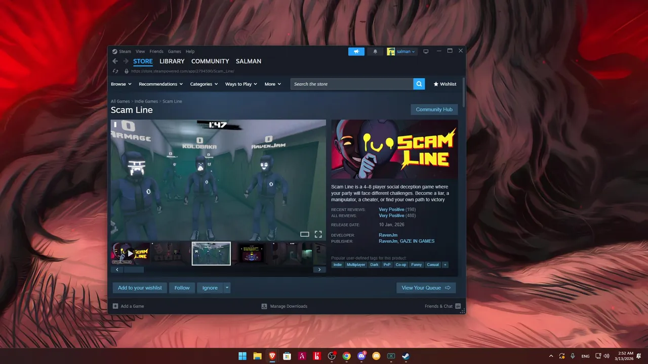Open the Help menu
The height and width of the screenshot is (364, 648).
coord(190,52)
